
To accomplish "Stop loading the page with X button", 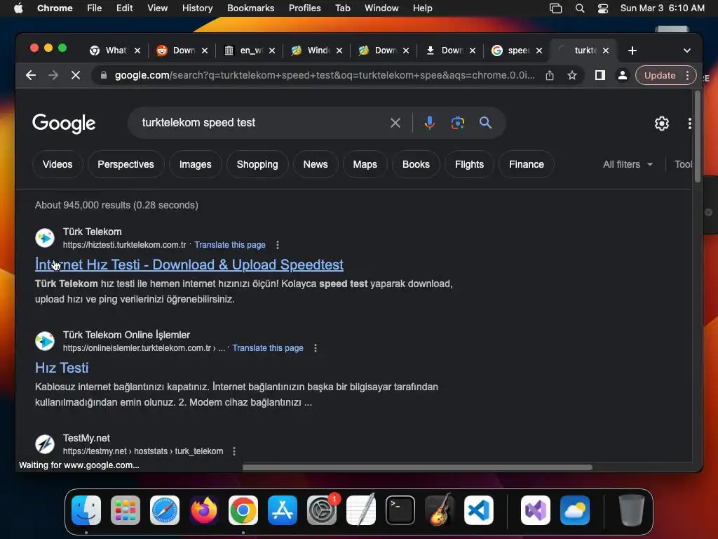I will click(76, 75).
